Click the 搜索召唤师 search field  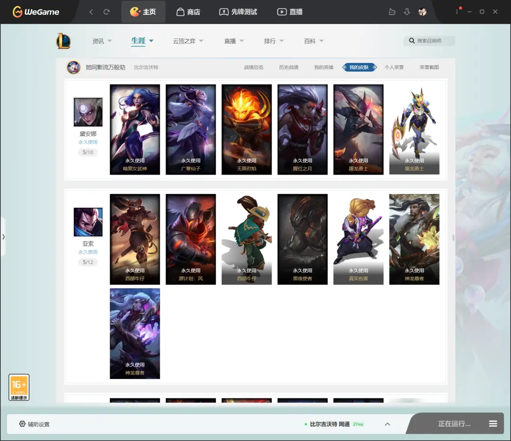point(429,41)
